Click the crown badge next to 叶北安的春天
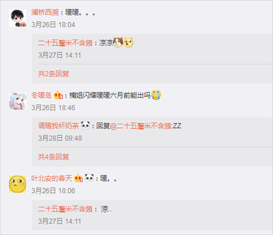 point(78,178)
